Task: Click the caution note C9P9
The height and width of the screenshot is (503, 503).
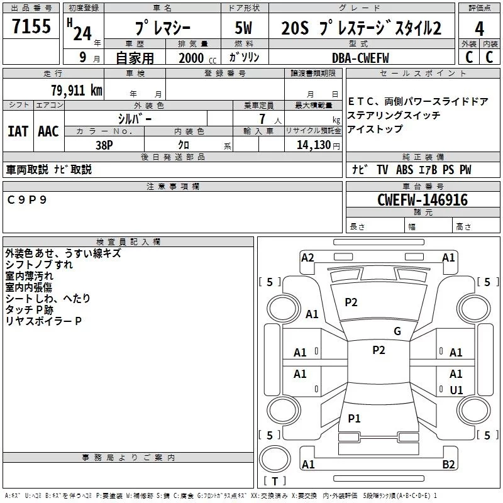Action: click(x=27, y=200)
